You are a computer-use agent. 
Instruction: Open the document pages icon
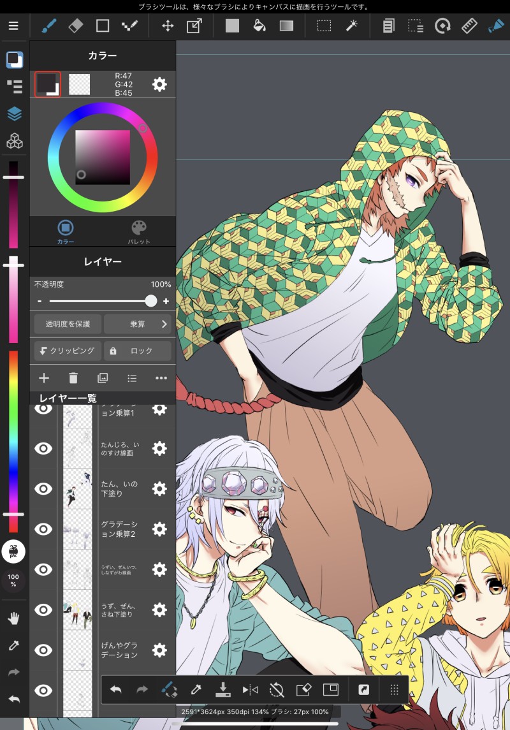[388, 26]
